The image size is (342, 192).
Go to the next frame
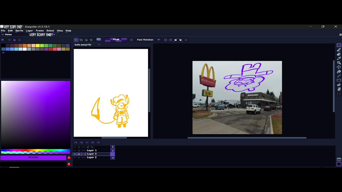pyautogui.click(x=93, y=142)
